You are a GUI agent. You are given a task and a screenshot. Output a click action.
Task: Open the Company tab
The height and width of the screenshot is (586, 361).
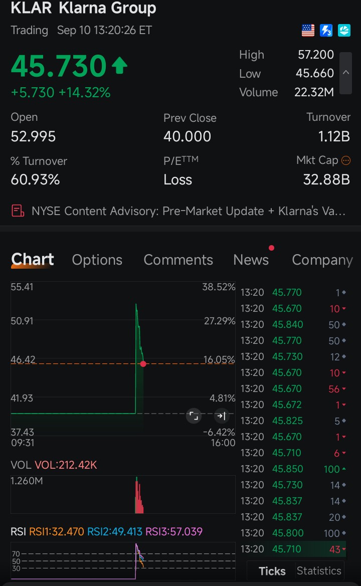pos(322,260)
